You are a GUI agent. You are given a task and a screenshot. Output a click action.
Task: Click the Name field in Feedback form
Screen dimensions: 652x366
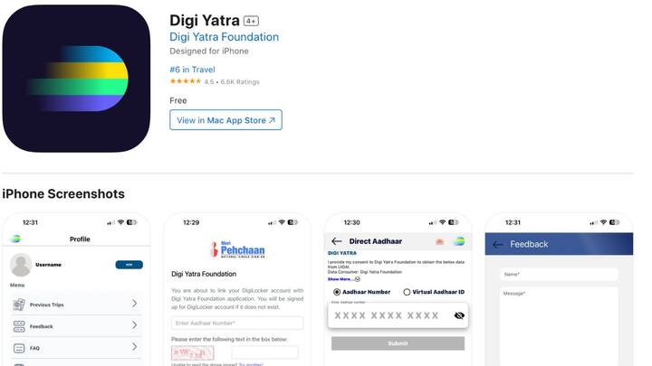[560, 275]
